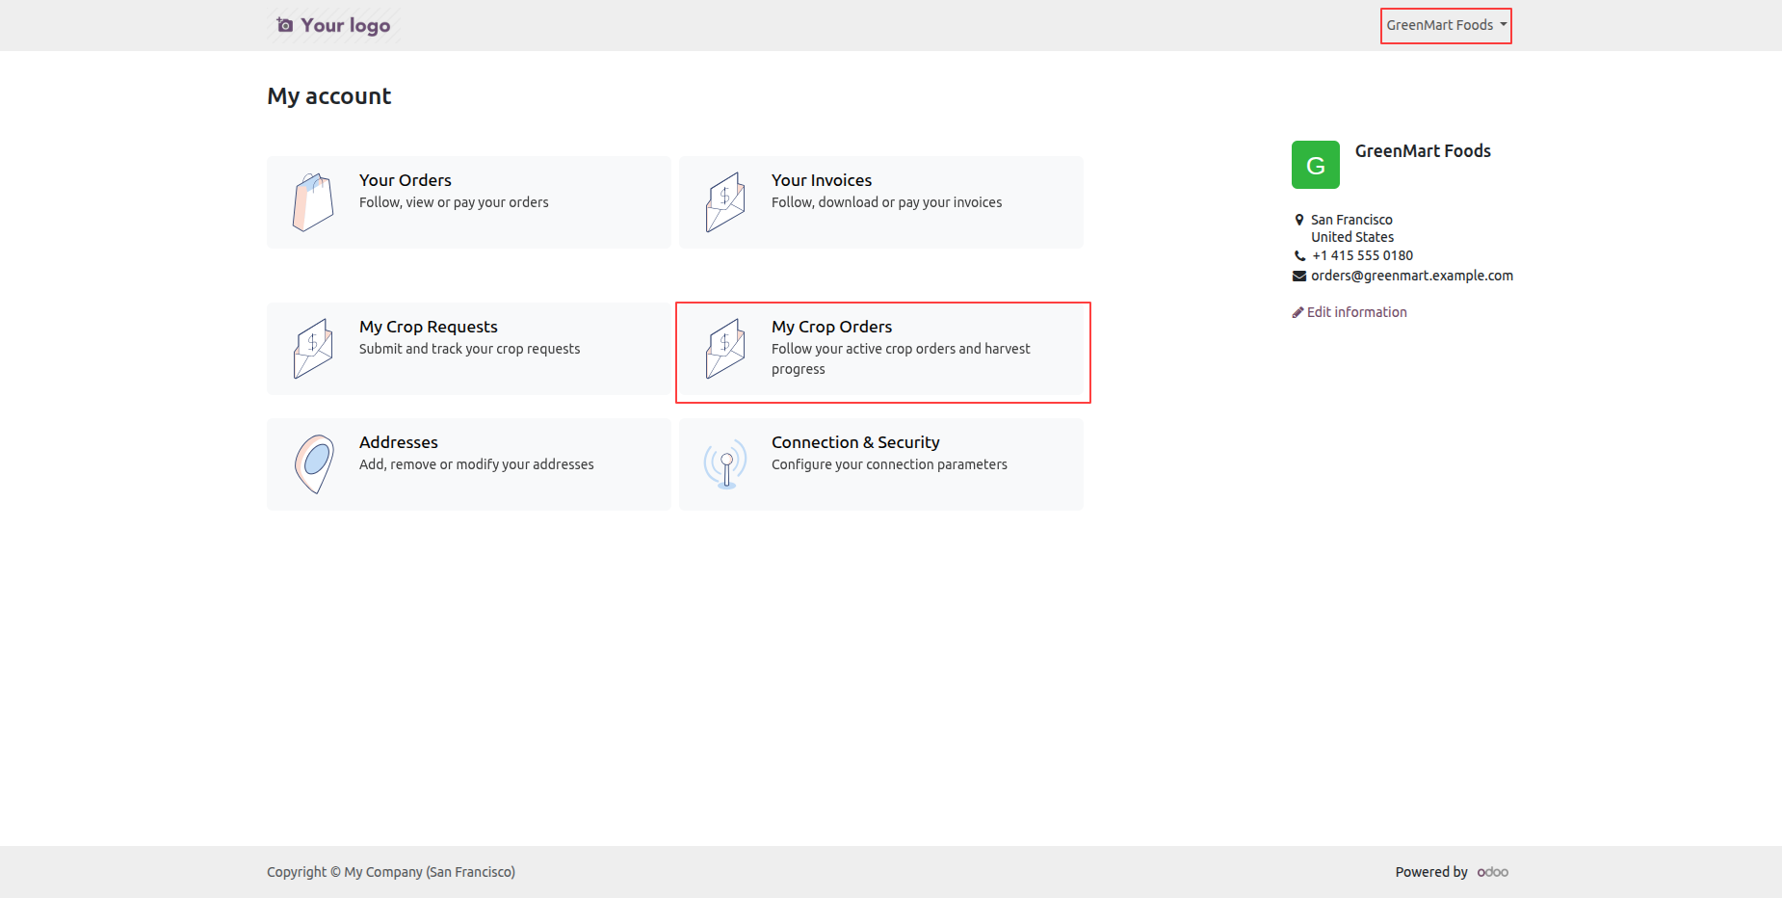Open the My Crop Requests title
Viewport: 1782px width, 898px height.
tap(429, 327)
